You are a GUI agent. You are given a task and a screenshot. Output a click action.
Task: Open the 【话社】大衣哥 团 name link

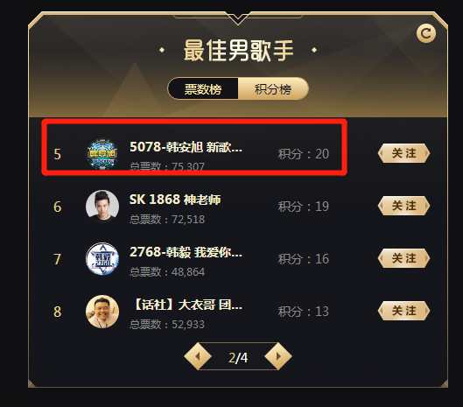187,305
